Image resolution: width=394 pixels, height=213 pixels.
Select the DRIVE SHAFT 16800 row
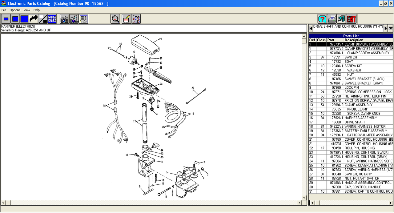pyautogui.click(x=351, y=122)
